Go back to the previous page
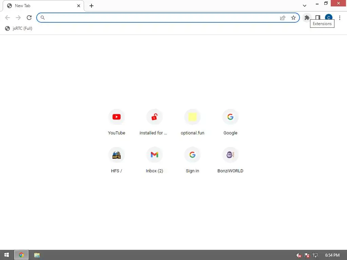This screenshot has height=260, width=347. point(7,18)
